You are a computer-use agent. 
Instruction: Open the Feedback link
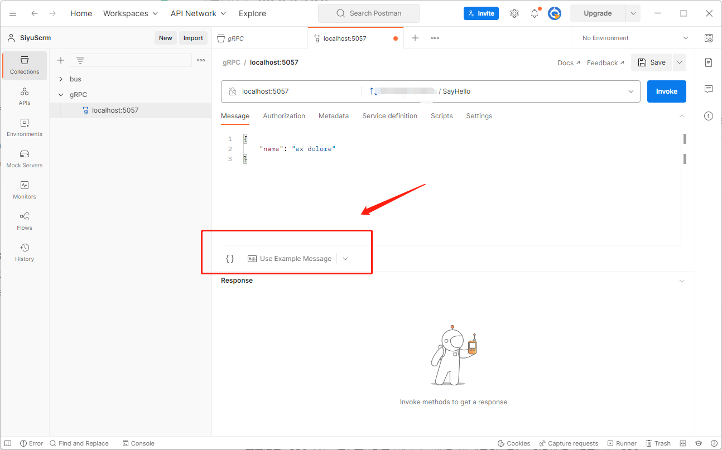coord(606,63)
